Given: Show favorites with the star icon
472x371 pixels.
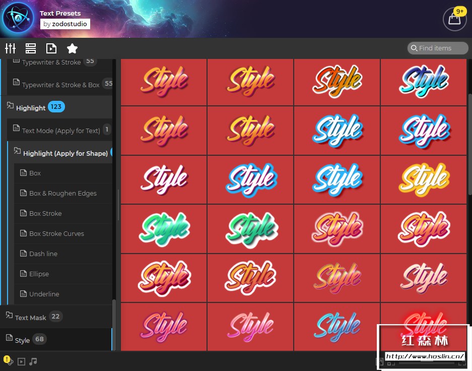Looking at the screenshot, I should click(x=72, y=48).
